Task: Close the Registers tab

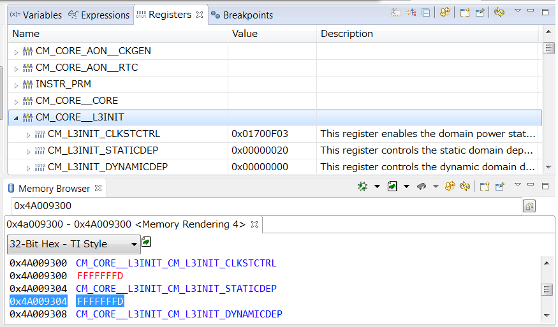Action: (200, 15)
